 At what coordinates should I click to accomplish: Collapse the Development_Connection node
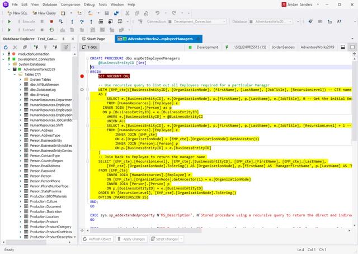click(3, 59)
